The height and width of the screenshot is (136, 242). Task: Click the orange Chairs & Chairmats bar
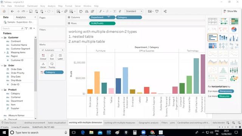[x=97, y=82]
